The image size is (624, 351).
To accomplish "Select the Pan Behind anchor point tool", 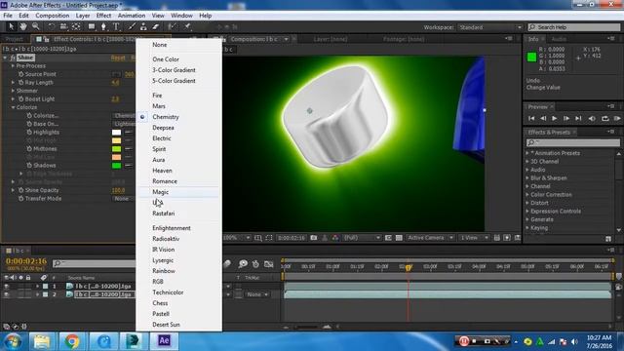I will (x=76, y=26).
